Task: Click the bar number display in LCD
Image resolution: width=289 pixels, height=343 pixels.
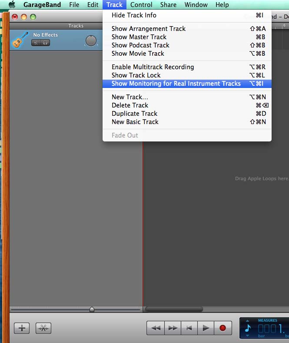Action: (x=272, y=329)
